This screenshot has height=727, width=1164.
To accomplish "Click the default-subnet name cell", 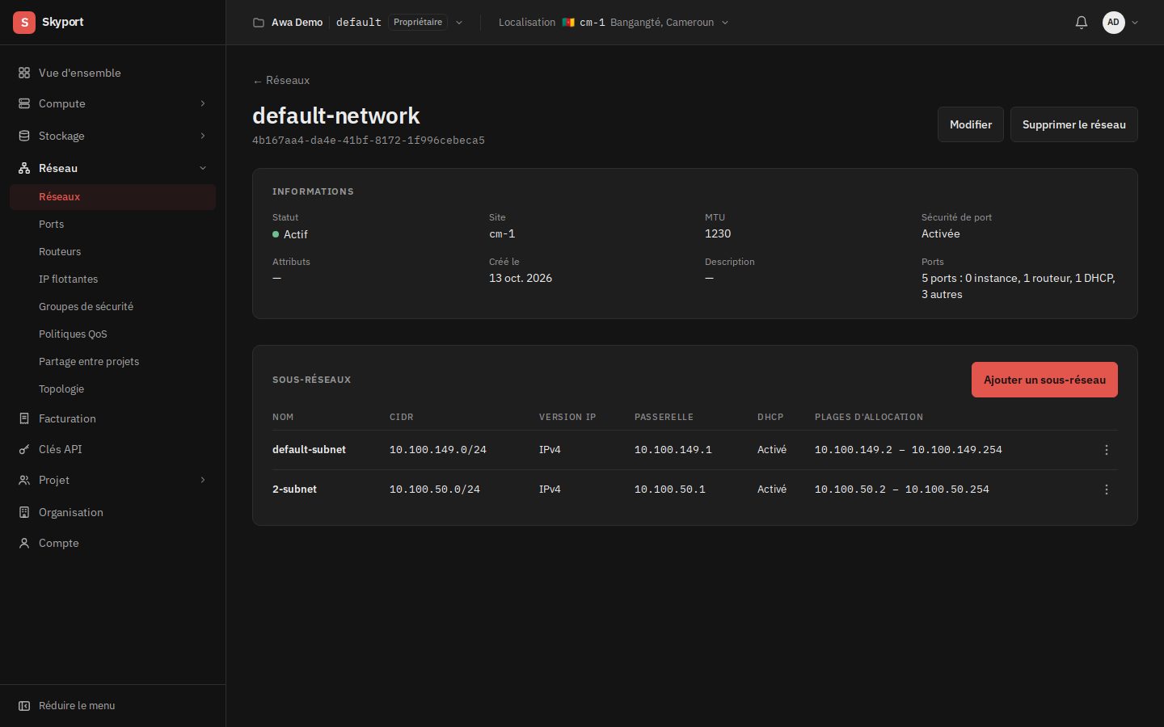I will pos(309,450).
